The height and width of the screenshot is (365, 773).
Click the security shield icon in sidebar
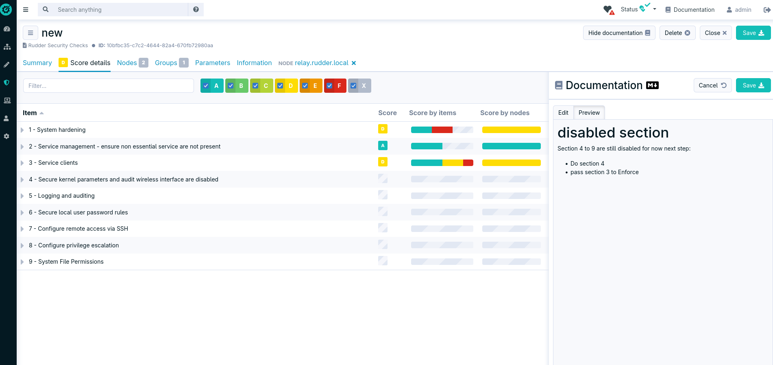pyautogui.click(x=7, y=83)
